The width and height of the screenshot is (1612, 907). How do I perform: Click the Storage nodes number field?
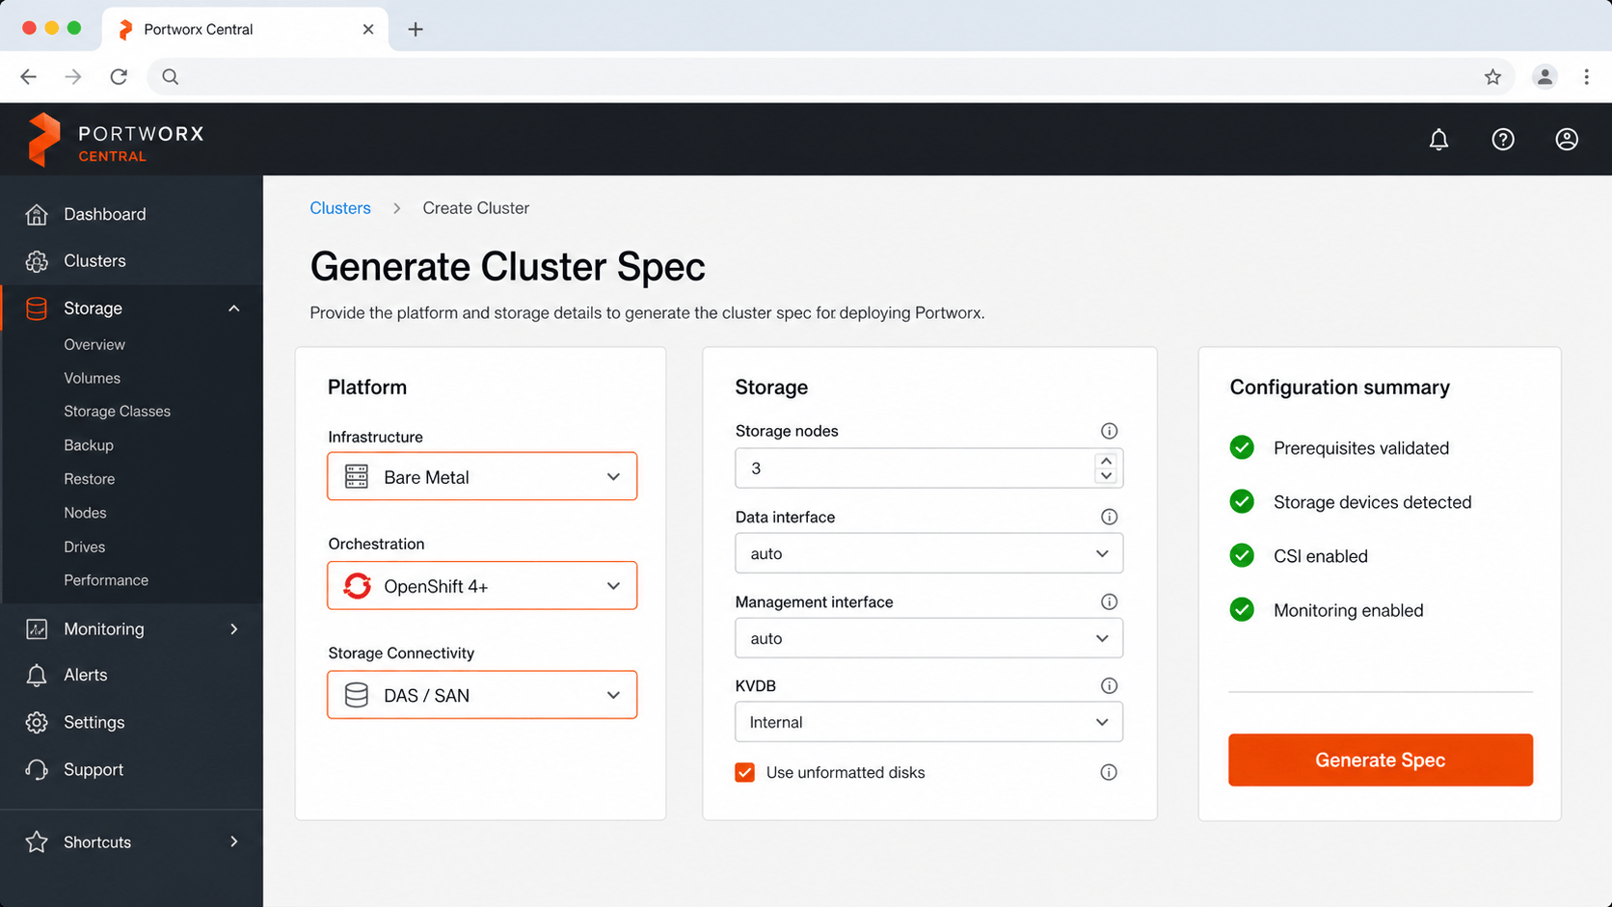tap(929, 467)
